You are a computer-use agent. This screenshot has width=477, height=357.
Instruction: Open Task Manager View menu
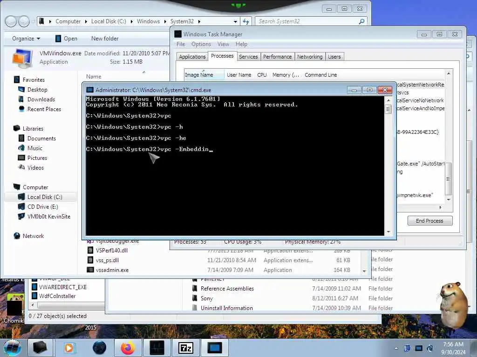coord(223,44)
